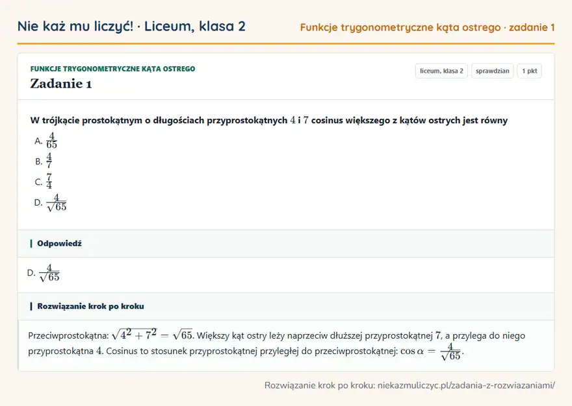This screenshot has width=572, height=406.
Task: Click the 'liceum, klasa 2' tag
Action: (x=441, y=71)
